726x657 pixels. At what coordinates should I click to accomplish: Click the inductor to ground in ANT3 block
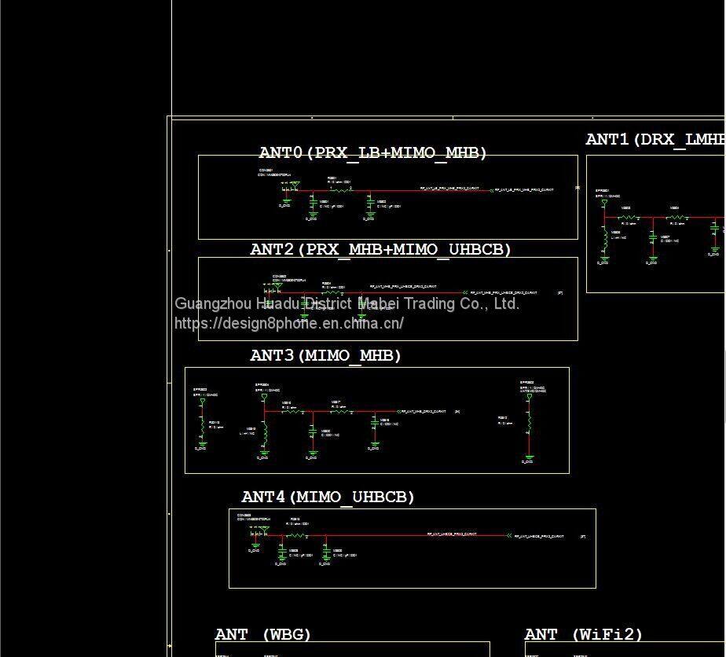[265, 433]
